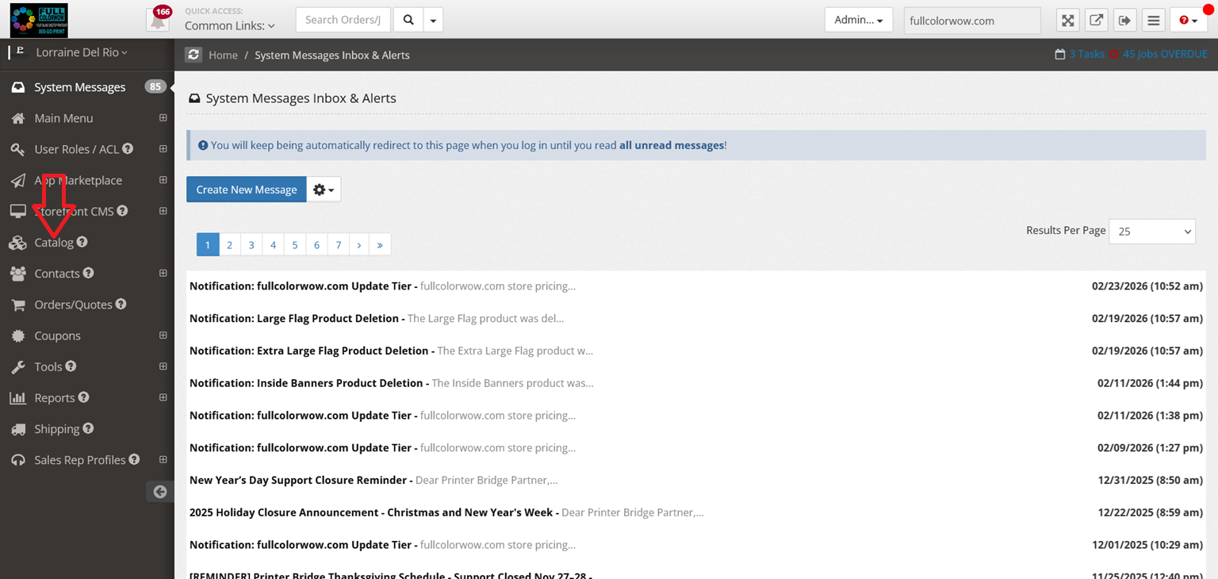
Task: Expand the Main Menu sidebar section
Action: pos(163,118)
